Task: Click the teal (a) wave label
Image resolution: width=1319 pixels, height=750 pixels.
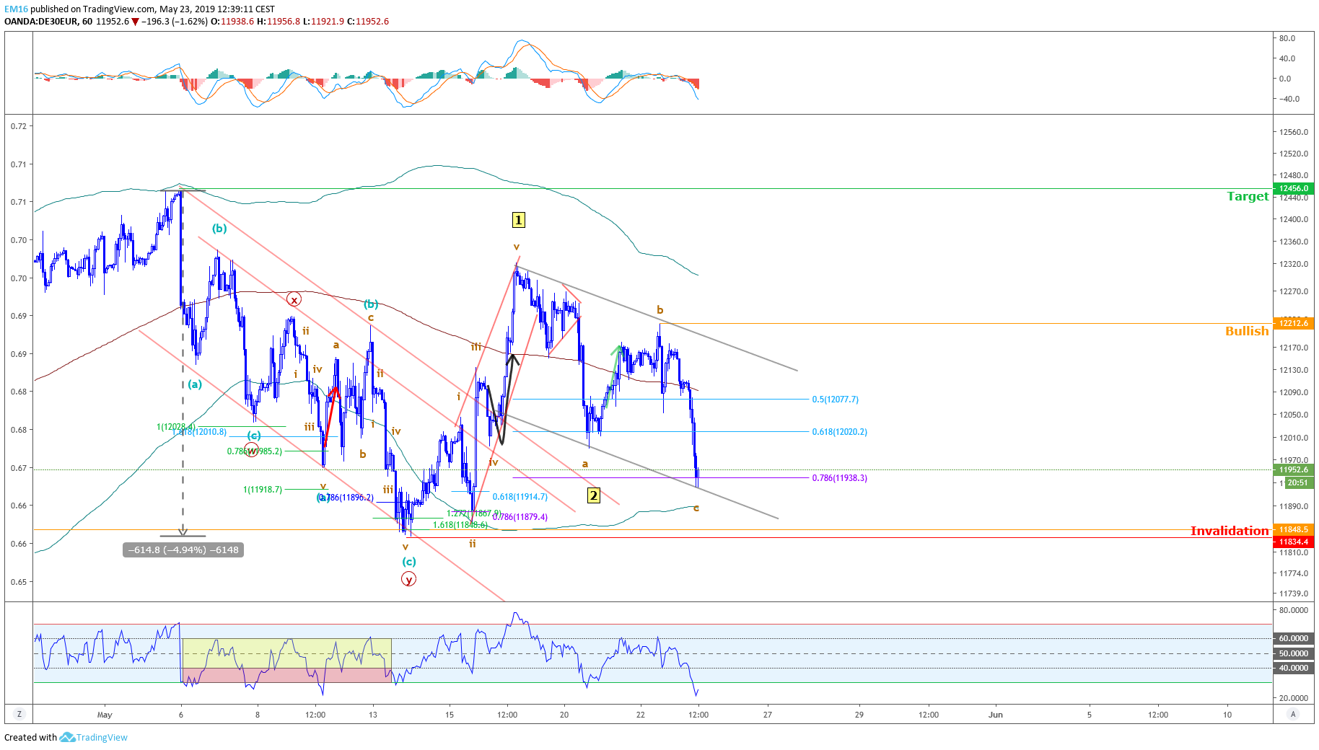Action: point(195,384)
